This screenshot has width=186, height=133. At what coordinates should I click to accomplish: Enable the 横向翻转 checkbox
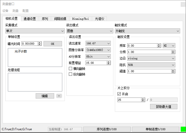[x=71, y=69]
